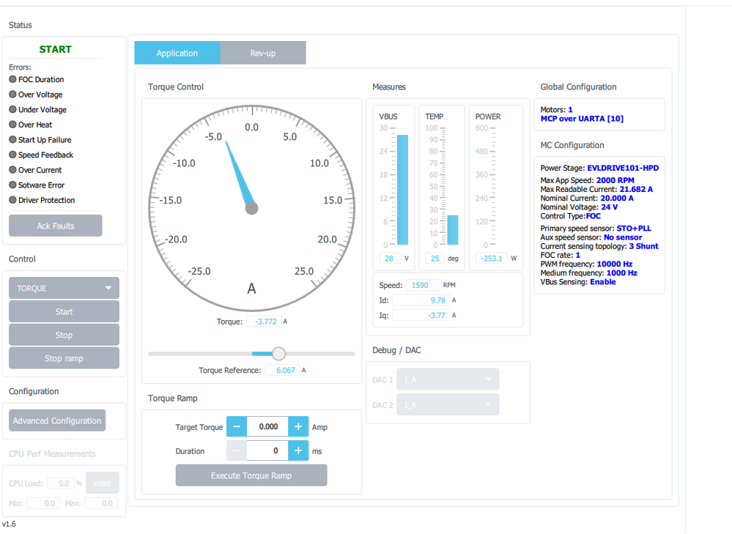Open Advanced Configuration
732x534 pixels.
pos(57,420)
